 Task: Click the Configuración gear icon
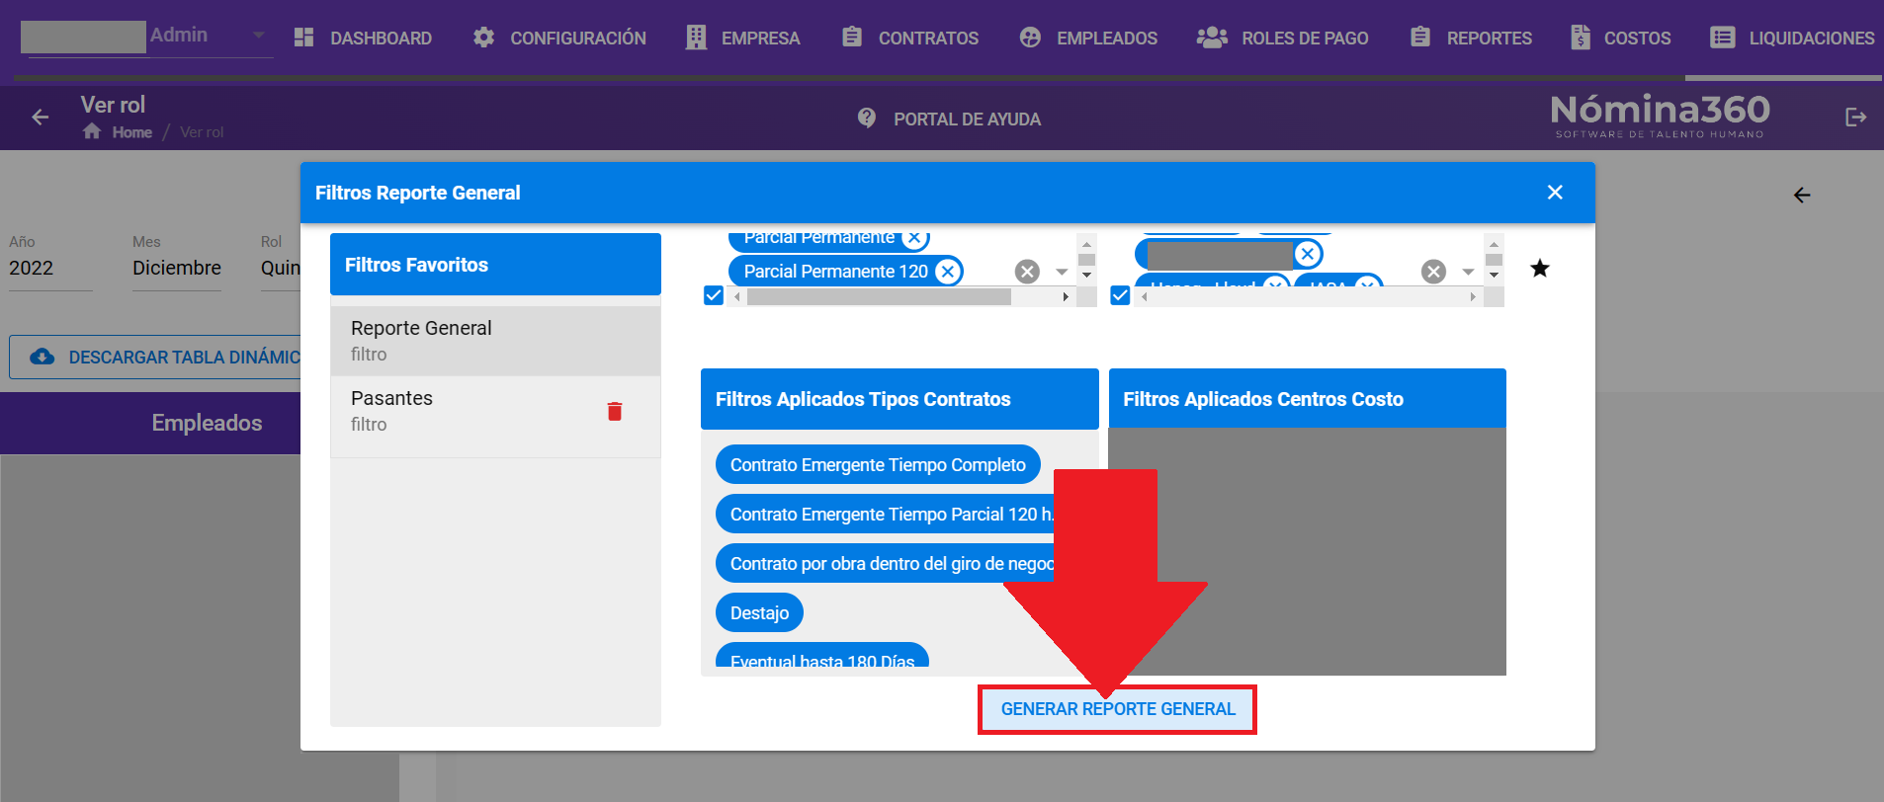[x=483, y=38]
